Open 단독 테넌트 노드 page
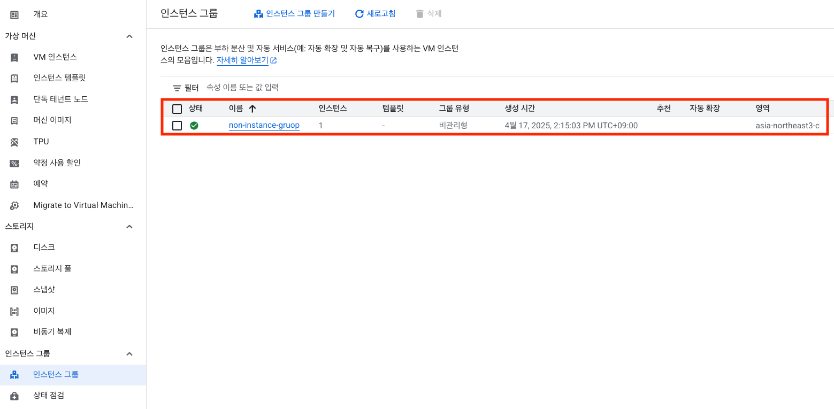The width and height of the screenshot is (834, 409). click(x=60, y=99)
